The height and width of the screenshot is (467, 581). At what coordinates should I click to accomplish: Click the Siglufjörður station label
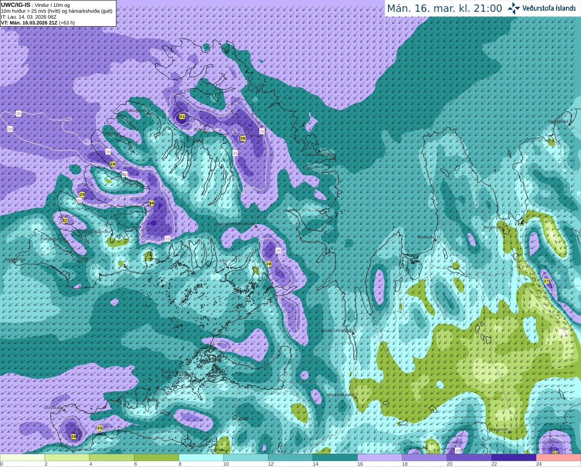click(558, 122)
